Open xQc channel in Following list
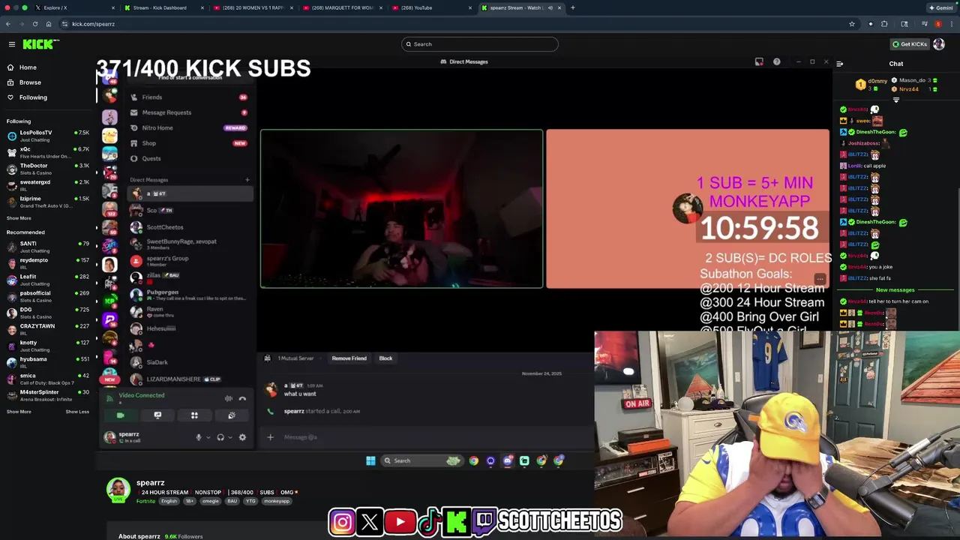The height and width of the screenshot is (540, 960). (x=46, y=152)
